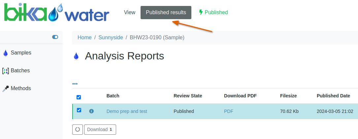Viewport: 358px width, 139px height.
Task: Go to Home in the breadcrumb
Action: click(x=84, y=38)
